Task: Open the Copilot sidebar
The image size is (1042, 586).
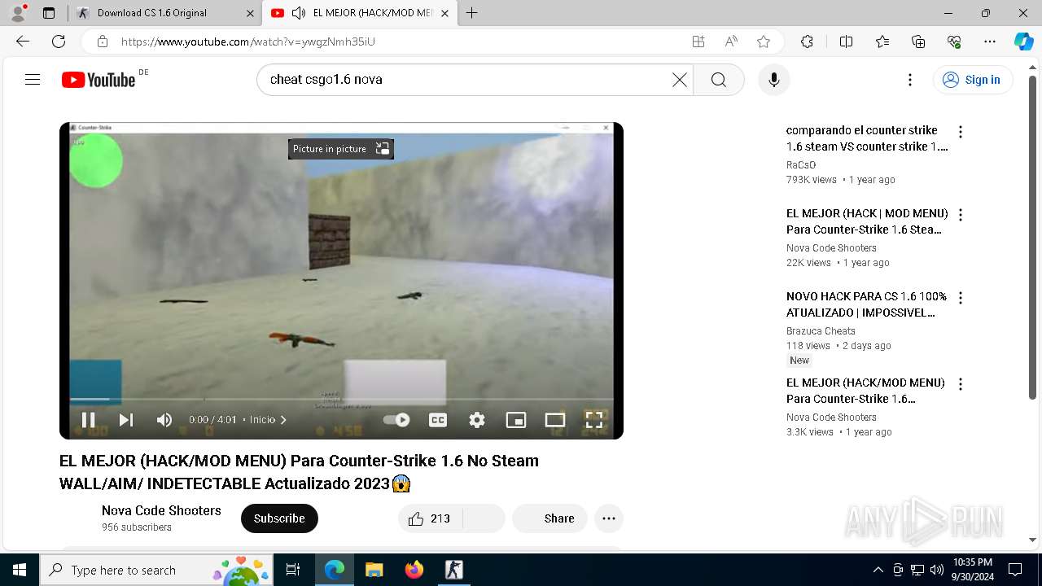Action: point(1023,42)
